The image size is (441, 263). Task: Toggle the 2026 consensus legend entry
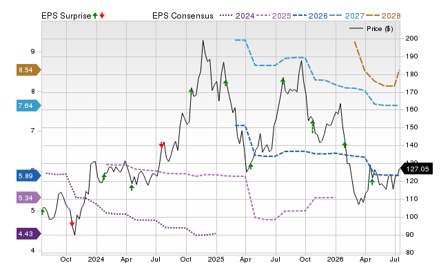(x=310, y=16)
